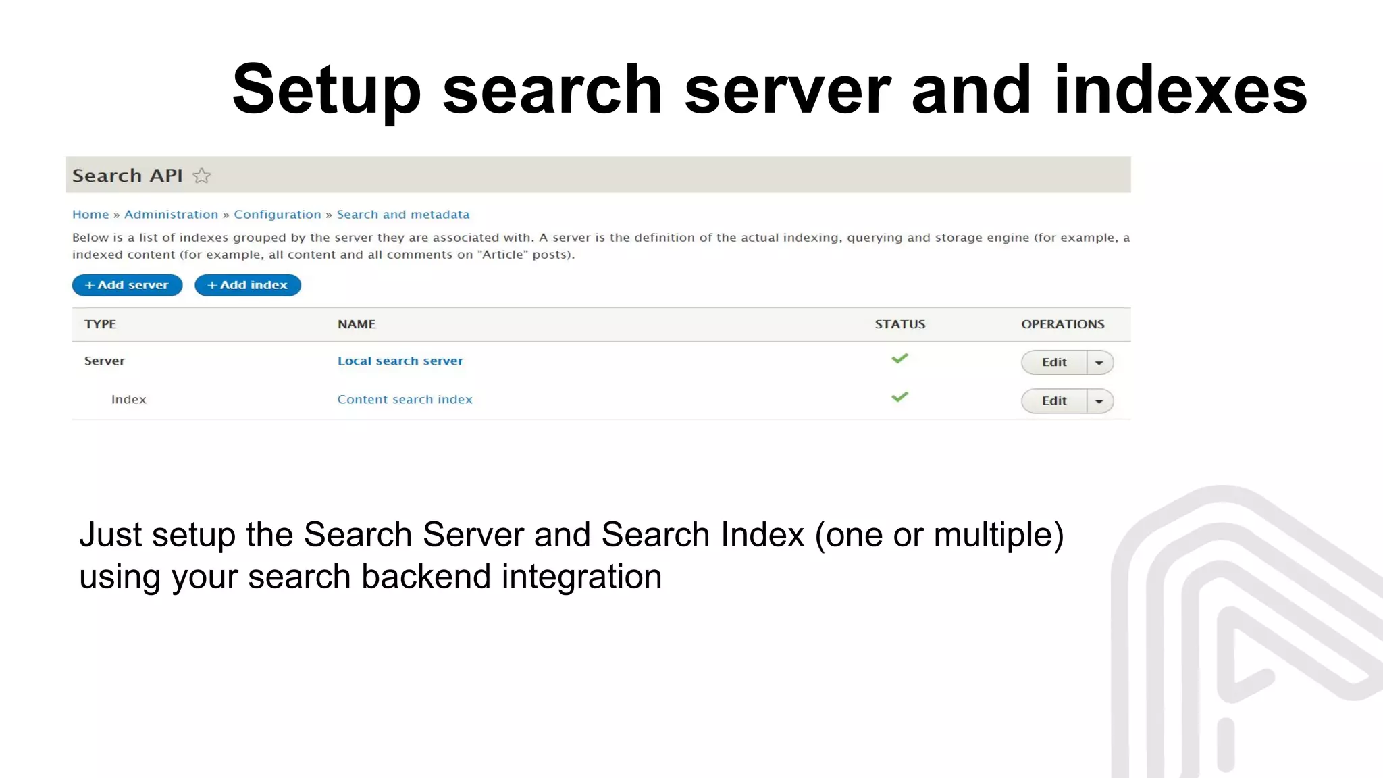This screenshot has width=1383, height=778.
Task: Open the Home breadcrumb link
Action: 90,214
